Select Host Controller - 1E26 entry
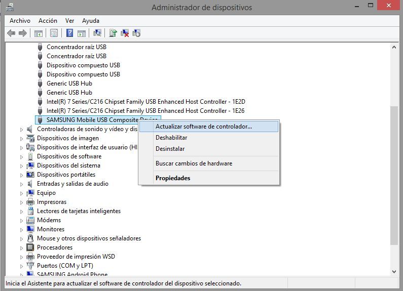This screenshot has width=403, height=291. [x=145, y=111]
